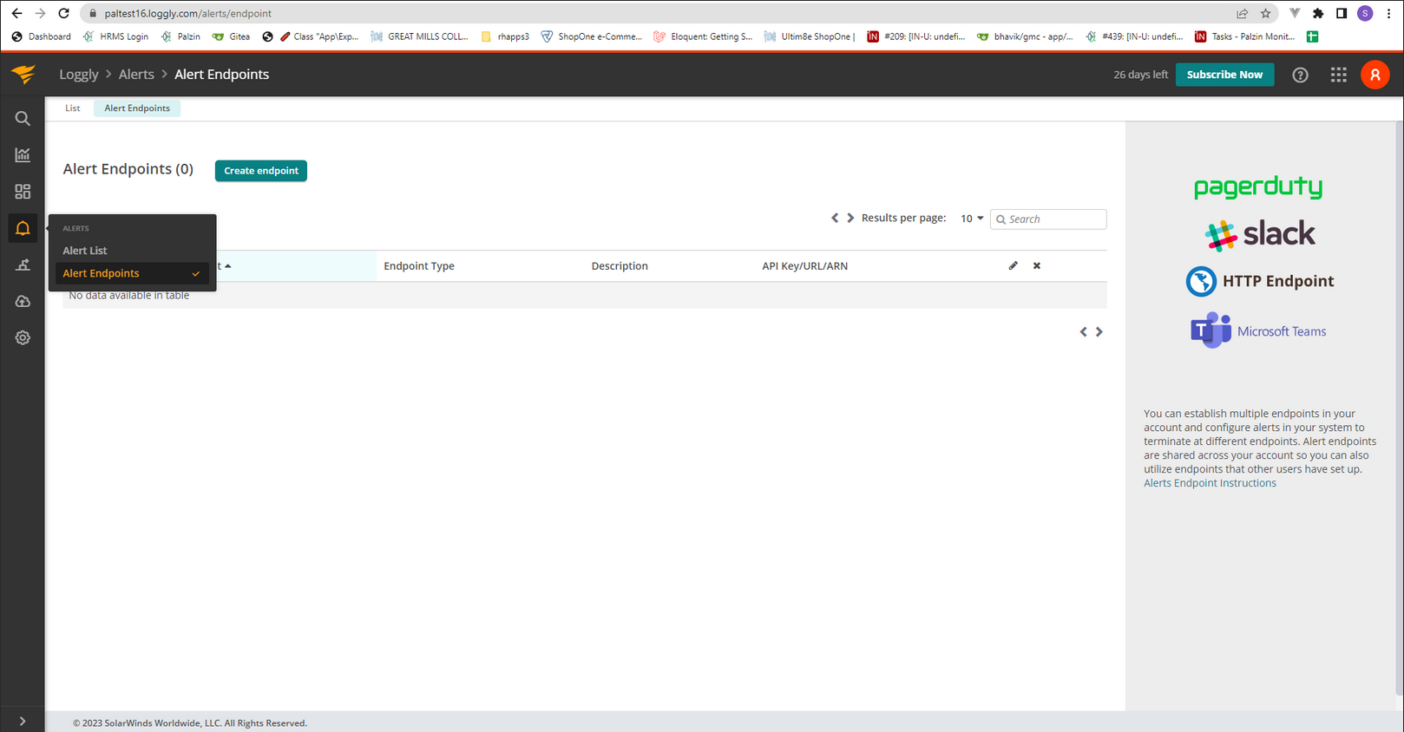Go to next page using top pagination arrow
Viewport: 1404px width, 732px height.
coord(850,218)
